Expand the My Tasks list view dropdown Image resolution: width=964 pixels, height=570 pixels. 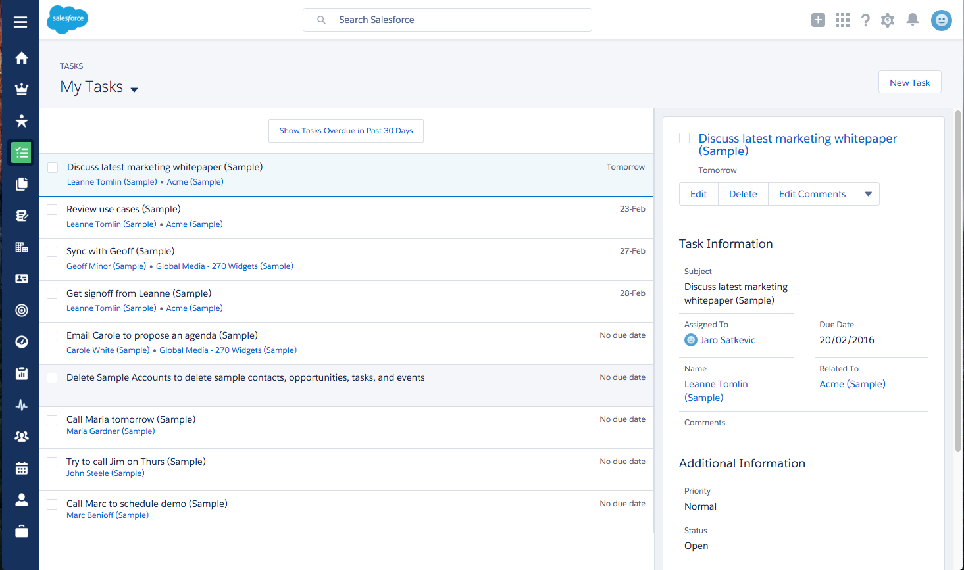[134, 90]
